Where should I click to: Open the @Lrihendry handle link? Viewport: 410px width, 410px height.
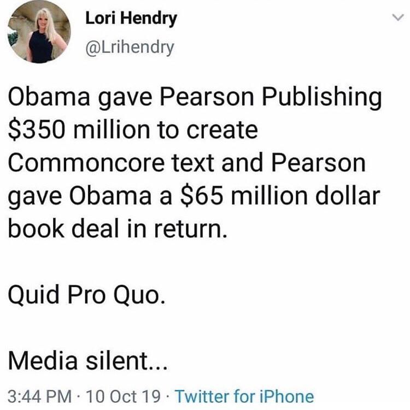coord(130,47)
